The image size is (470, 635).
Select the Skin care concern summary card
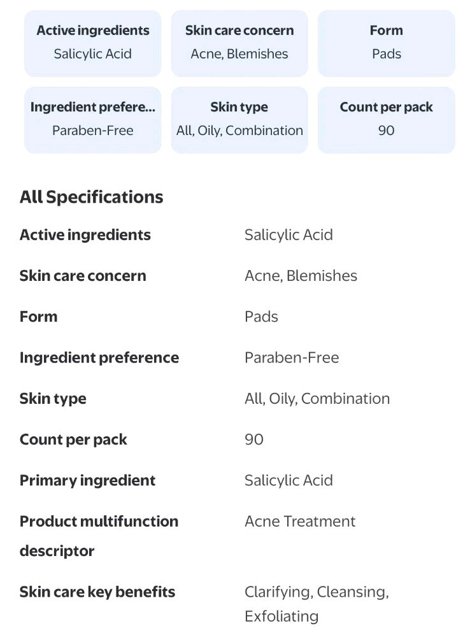tap(239, 43)
